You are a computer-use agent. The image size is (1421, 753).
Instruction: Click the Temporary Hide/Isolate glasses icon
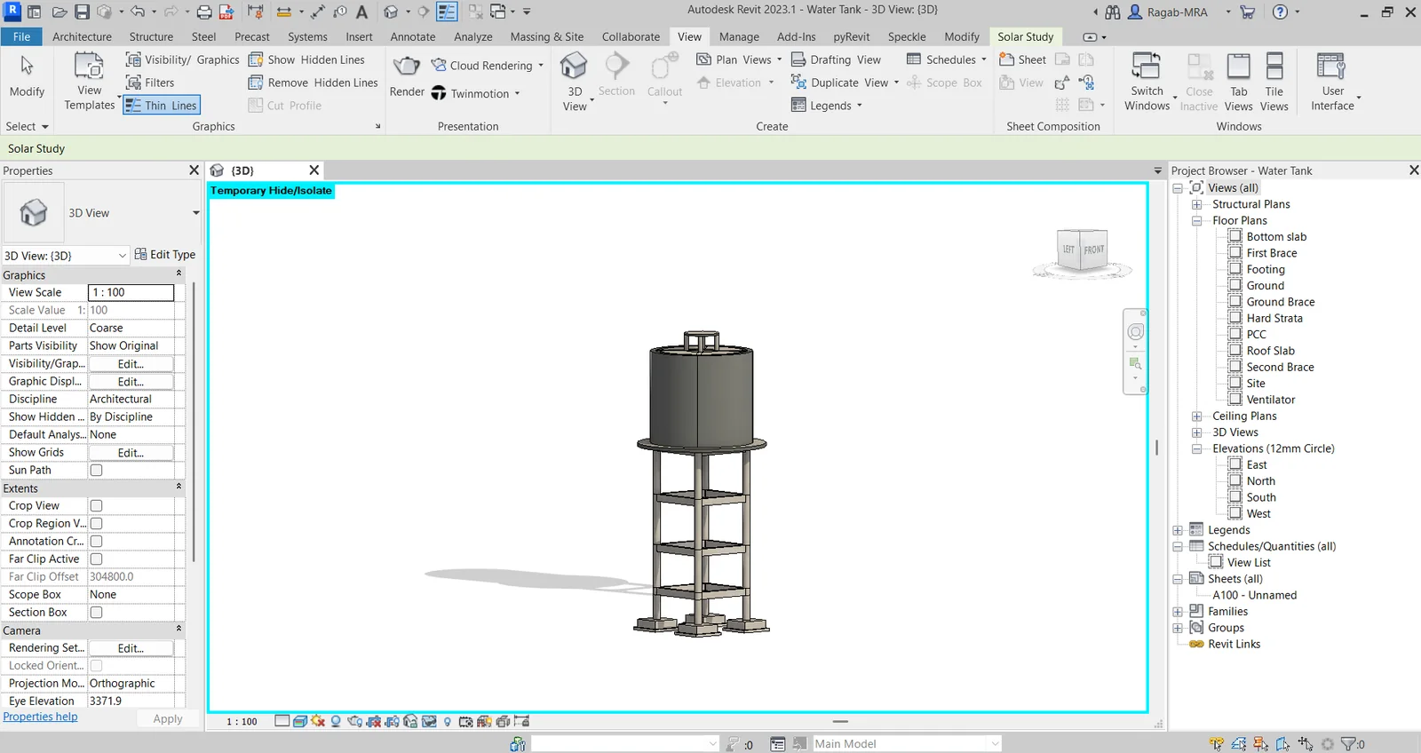tap(429, 721)
